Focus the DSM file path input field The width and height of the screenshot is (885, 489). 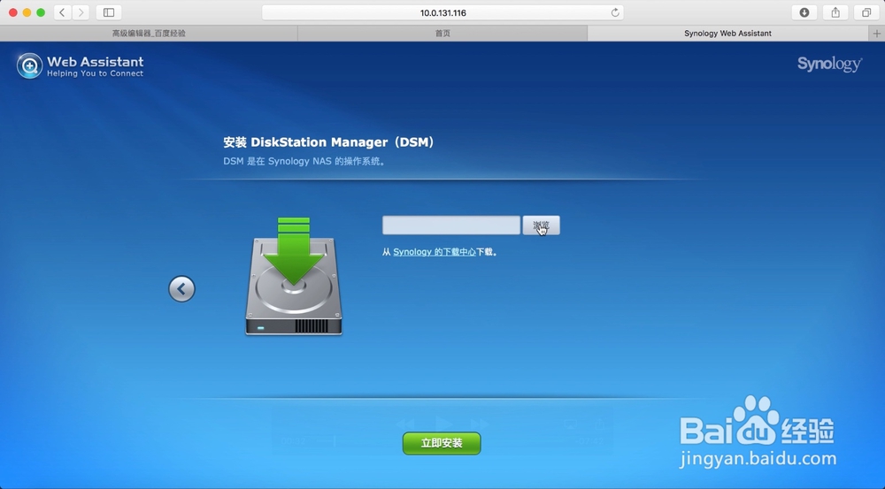pos(451,225)
